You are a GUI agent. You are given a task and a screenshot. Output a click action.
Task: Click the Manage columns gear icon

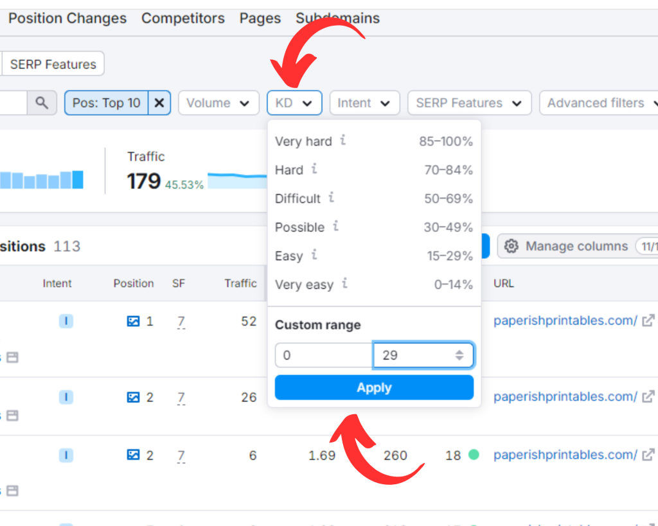(x=511, y=246)
